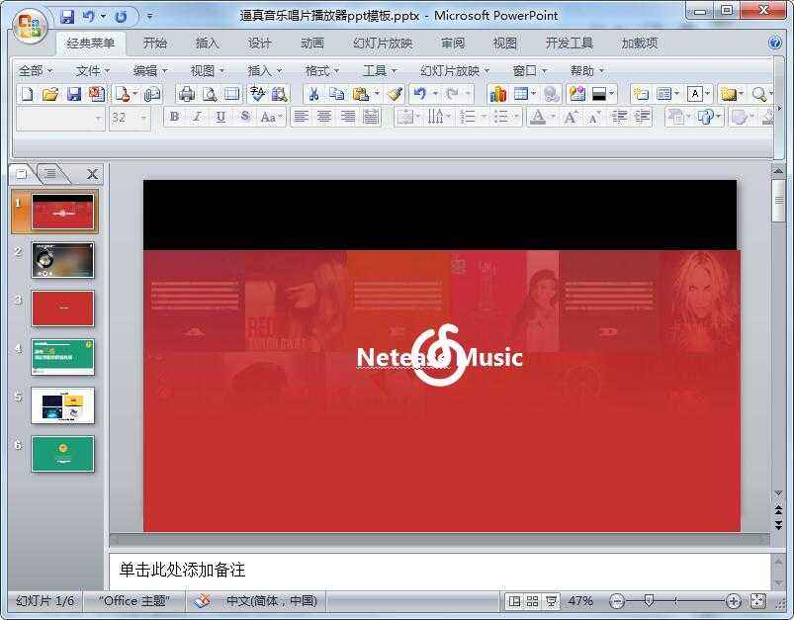This screenshot has width=794, height=620.
Task: Click the Research icon in toolbar
Action: (279, 94)
